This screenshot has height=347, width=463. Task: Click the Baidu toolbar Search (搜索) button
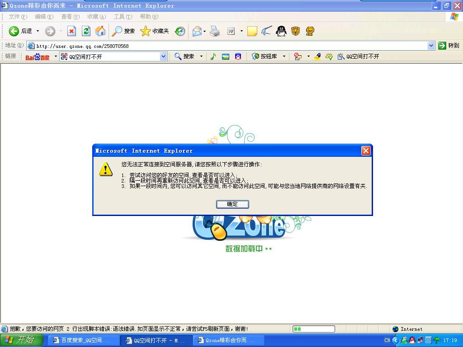(184, 56)
